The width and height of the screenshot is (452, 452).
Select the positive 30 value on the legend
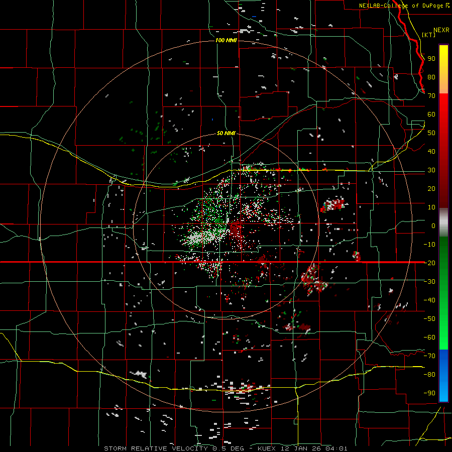(x=431, y=170)
